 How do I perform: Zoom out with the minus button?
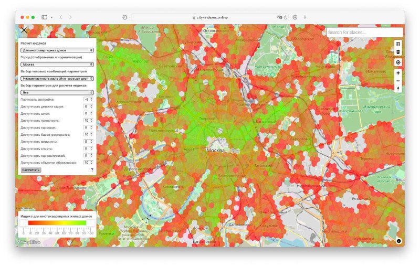click(x=398, y=81)
